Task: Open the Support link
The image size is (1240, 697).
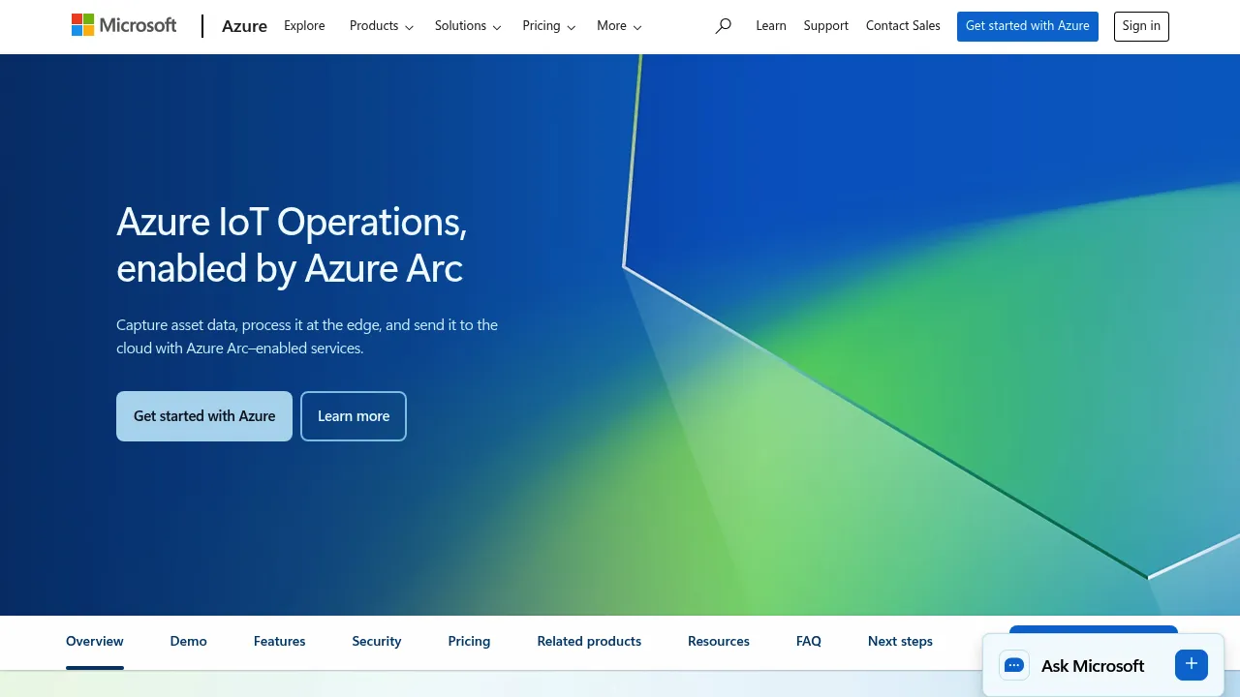Action: point(826,26)
